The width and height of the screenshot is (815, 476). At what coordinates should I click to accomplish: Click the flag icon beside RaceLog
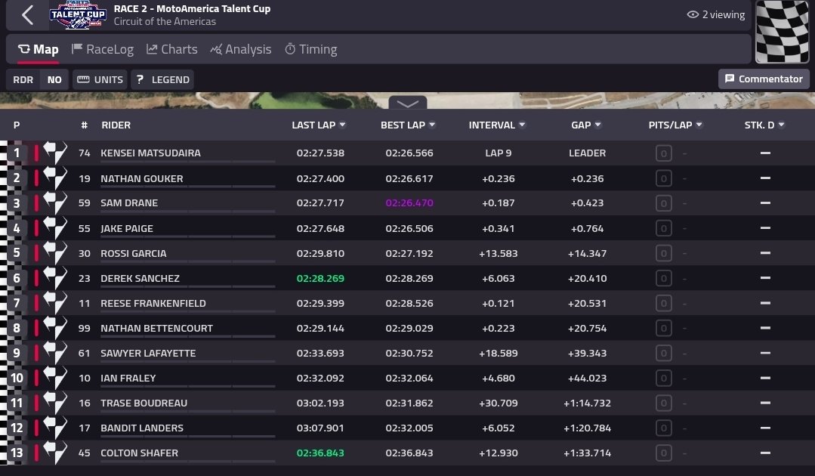[x=76, y=48]
